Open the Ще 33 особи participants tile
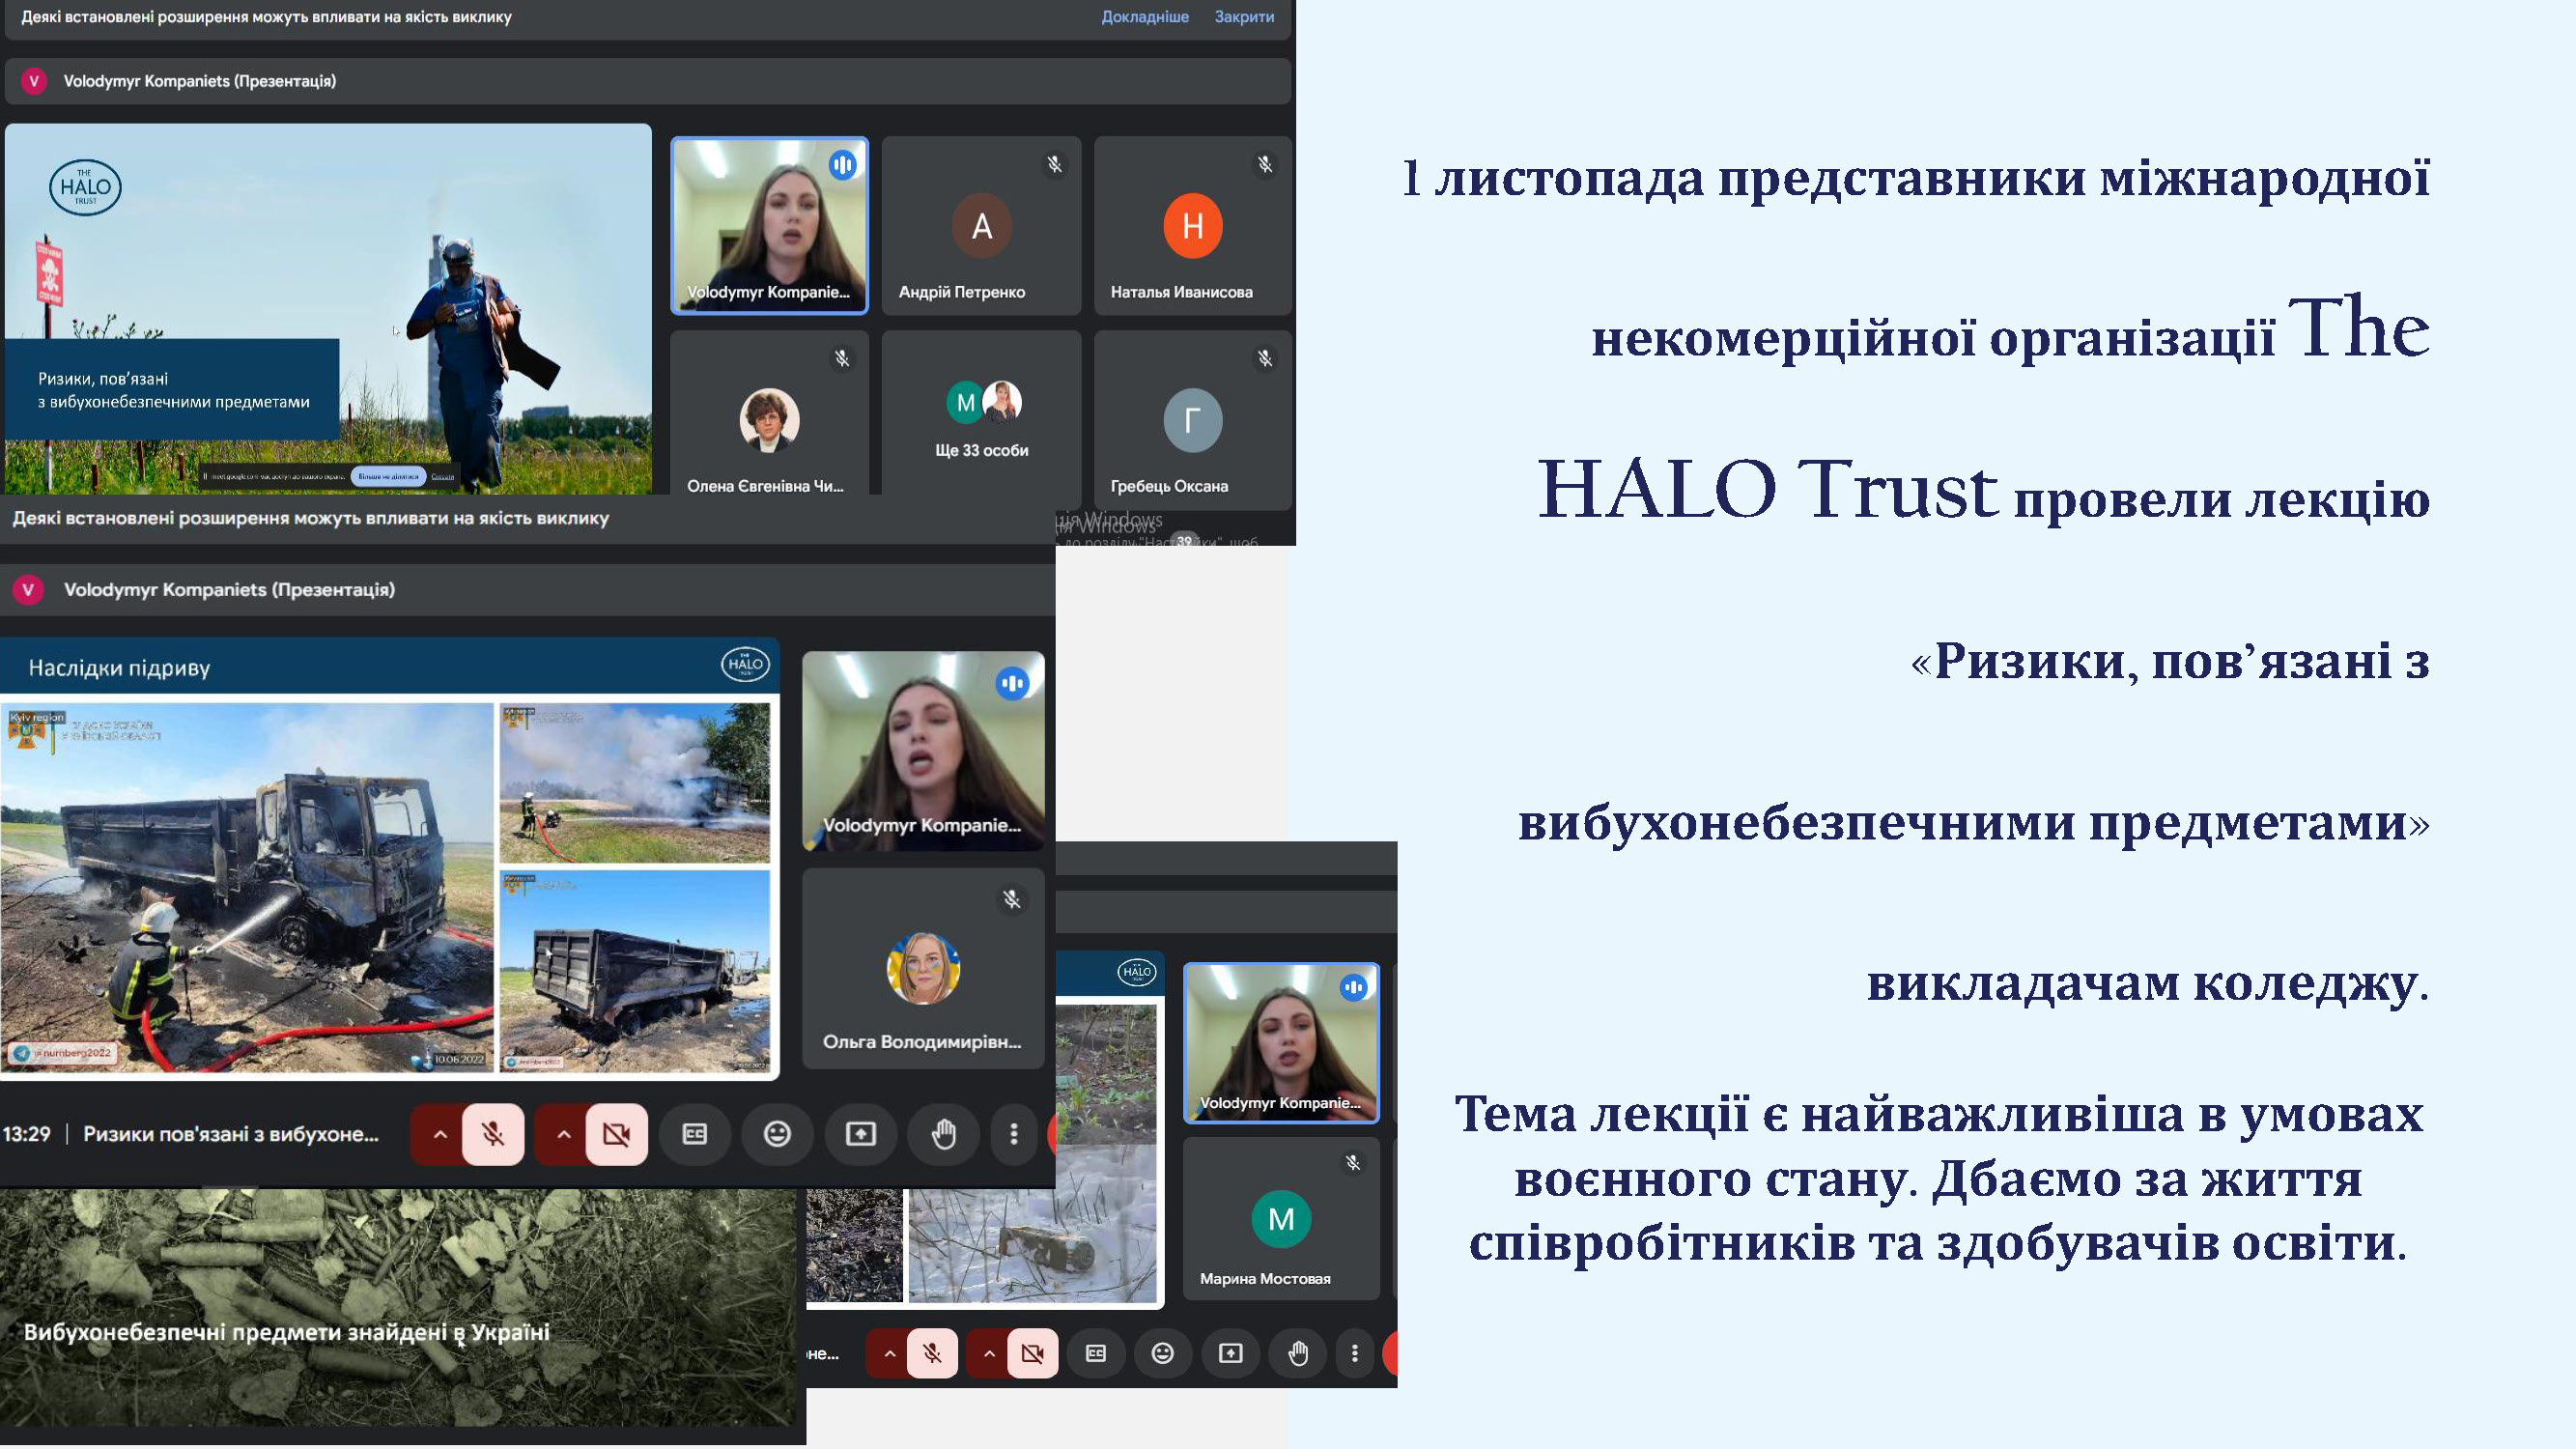Screen dimensions: 2576x1449 coord(981,420)
